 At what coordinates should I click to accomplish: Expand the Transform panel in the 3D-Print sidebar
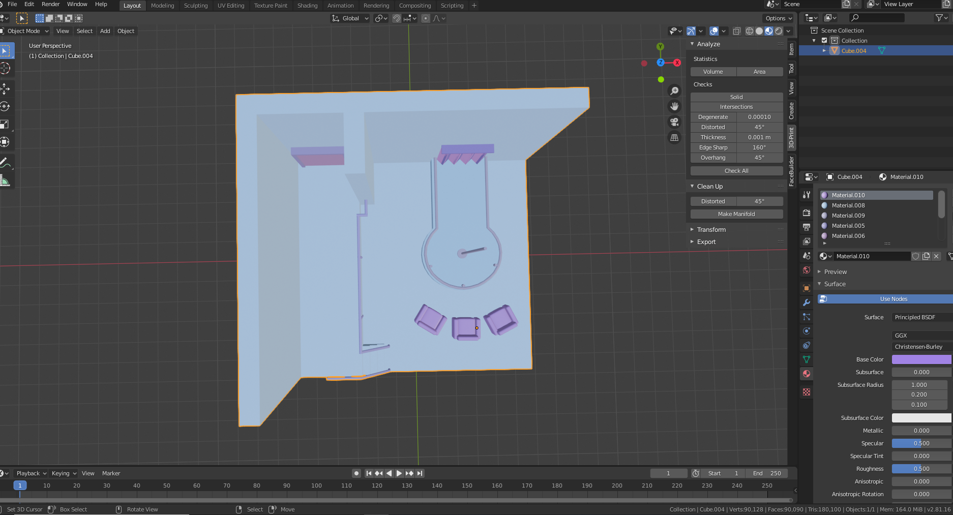[x=710, y=229]
